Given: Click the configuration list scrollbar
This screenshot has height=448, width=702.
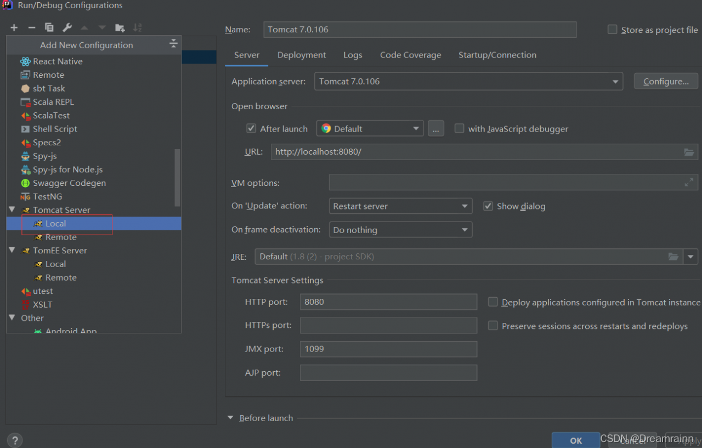Looking at the screenshot, I should pos(177,177).
